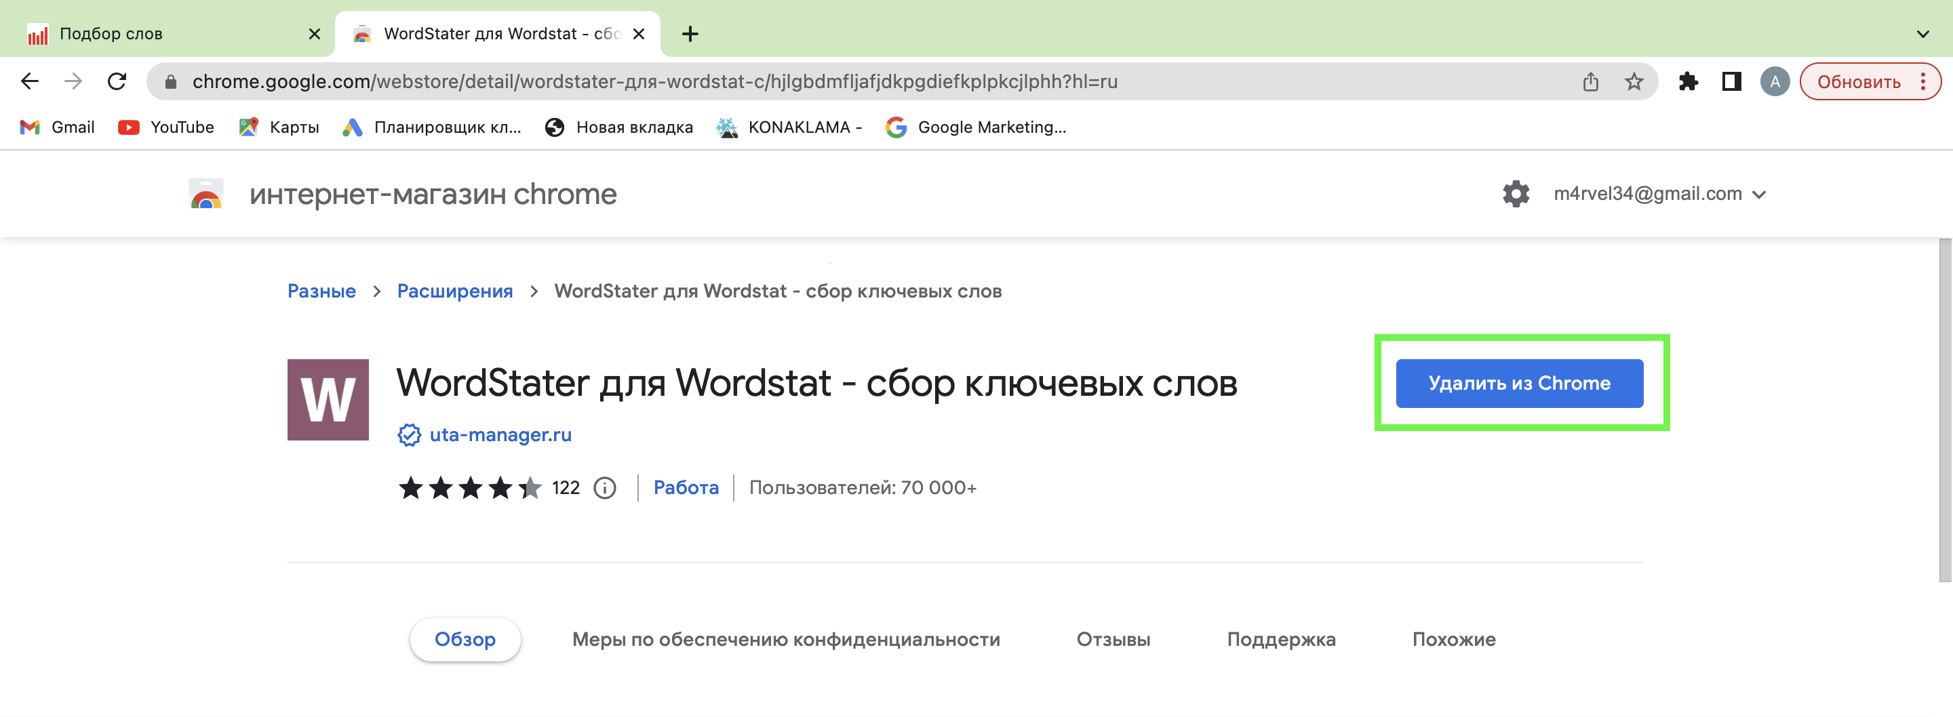The height and width of the screenshot is (717, 1953).
Task: Expand the m4rvel34@gmail.com account menu
Action: (x=1665, y=193)
